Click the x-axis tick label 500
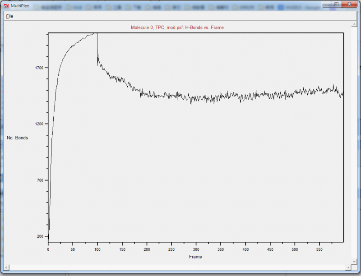 (x=295, y=249)
